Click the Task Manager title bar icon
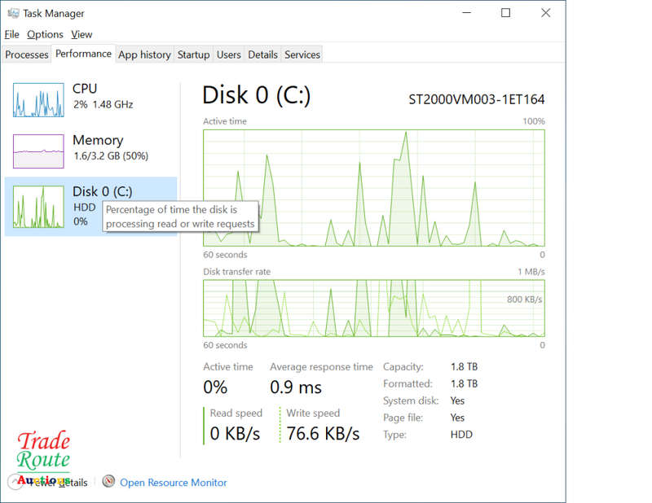This screenshot has height=503, width=652. [13, 13]
